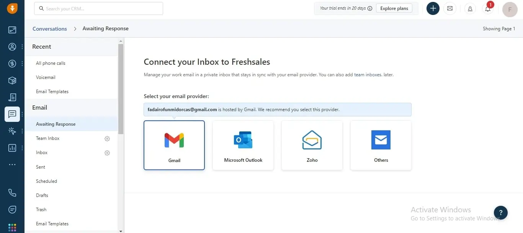This screenshot has height=233, width=523.
Task: Open the Deals dollar icon in sidebar
Action: pyautogui.click(x=12, y=64)
